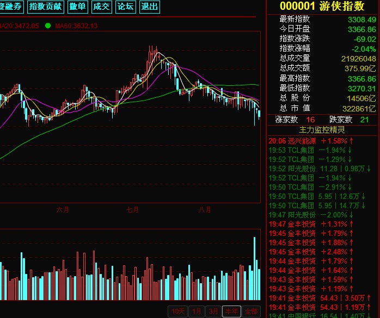
Task: Select the 半年 half-year range
Action: coord(232,311)
